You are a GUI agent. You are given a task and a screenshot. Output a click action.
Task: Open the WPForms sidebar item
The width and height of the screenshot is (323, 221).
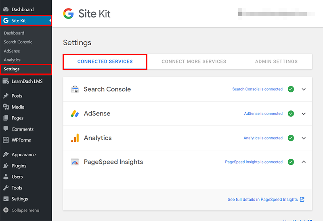click(21, 140)
